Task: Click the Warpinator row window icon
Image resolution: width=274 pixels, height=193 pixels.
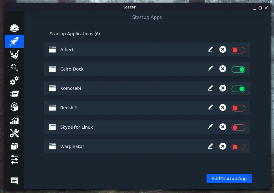Action: [x=52, y=146]
